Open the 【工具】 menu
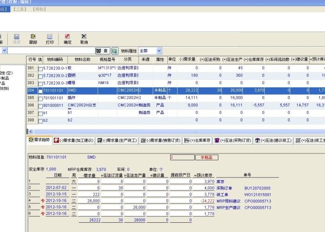The image size is (325, 232). click(x=19, y=9)
